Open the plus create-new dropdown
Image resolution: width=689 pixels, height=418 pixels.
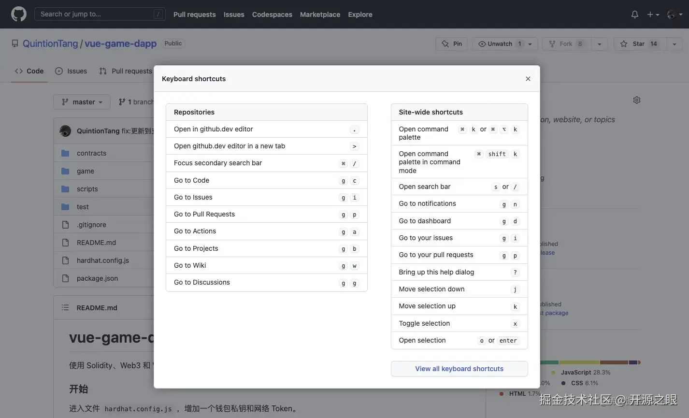click(653, 14)
